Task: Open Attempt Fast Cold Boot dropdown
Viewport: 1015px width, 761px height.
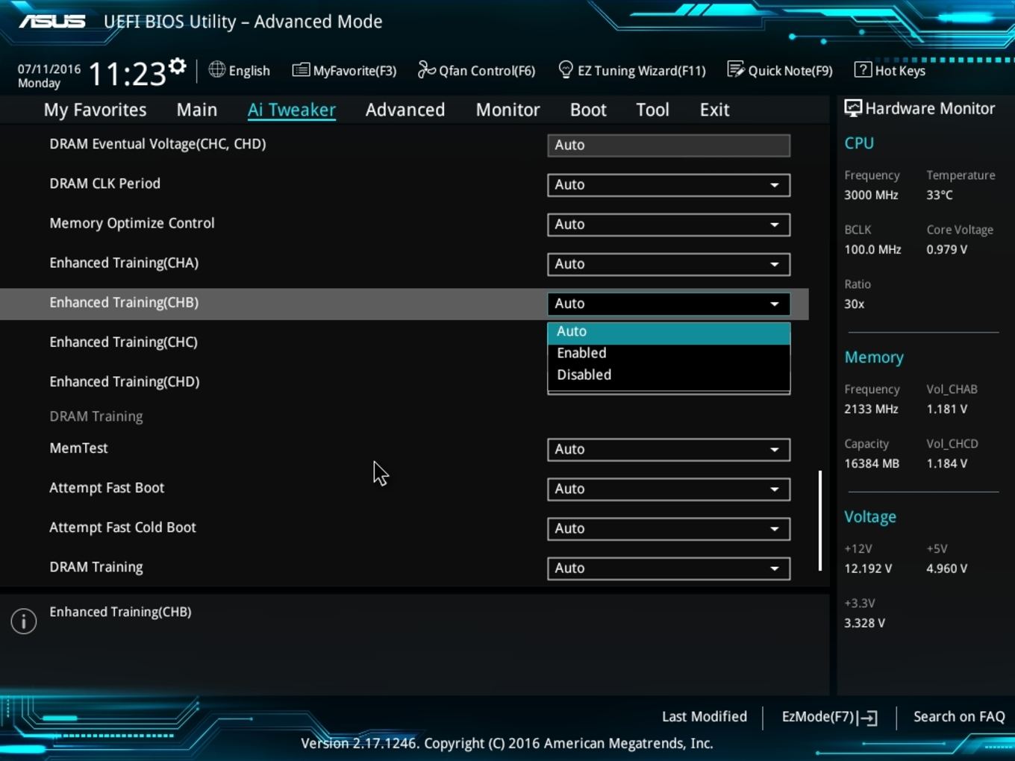Action: coord(669,528)
